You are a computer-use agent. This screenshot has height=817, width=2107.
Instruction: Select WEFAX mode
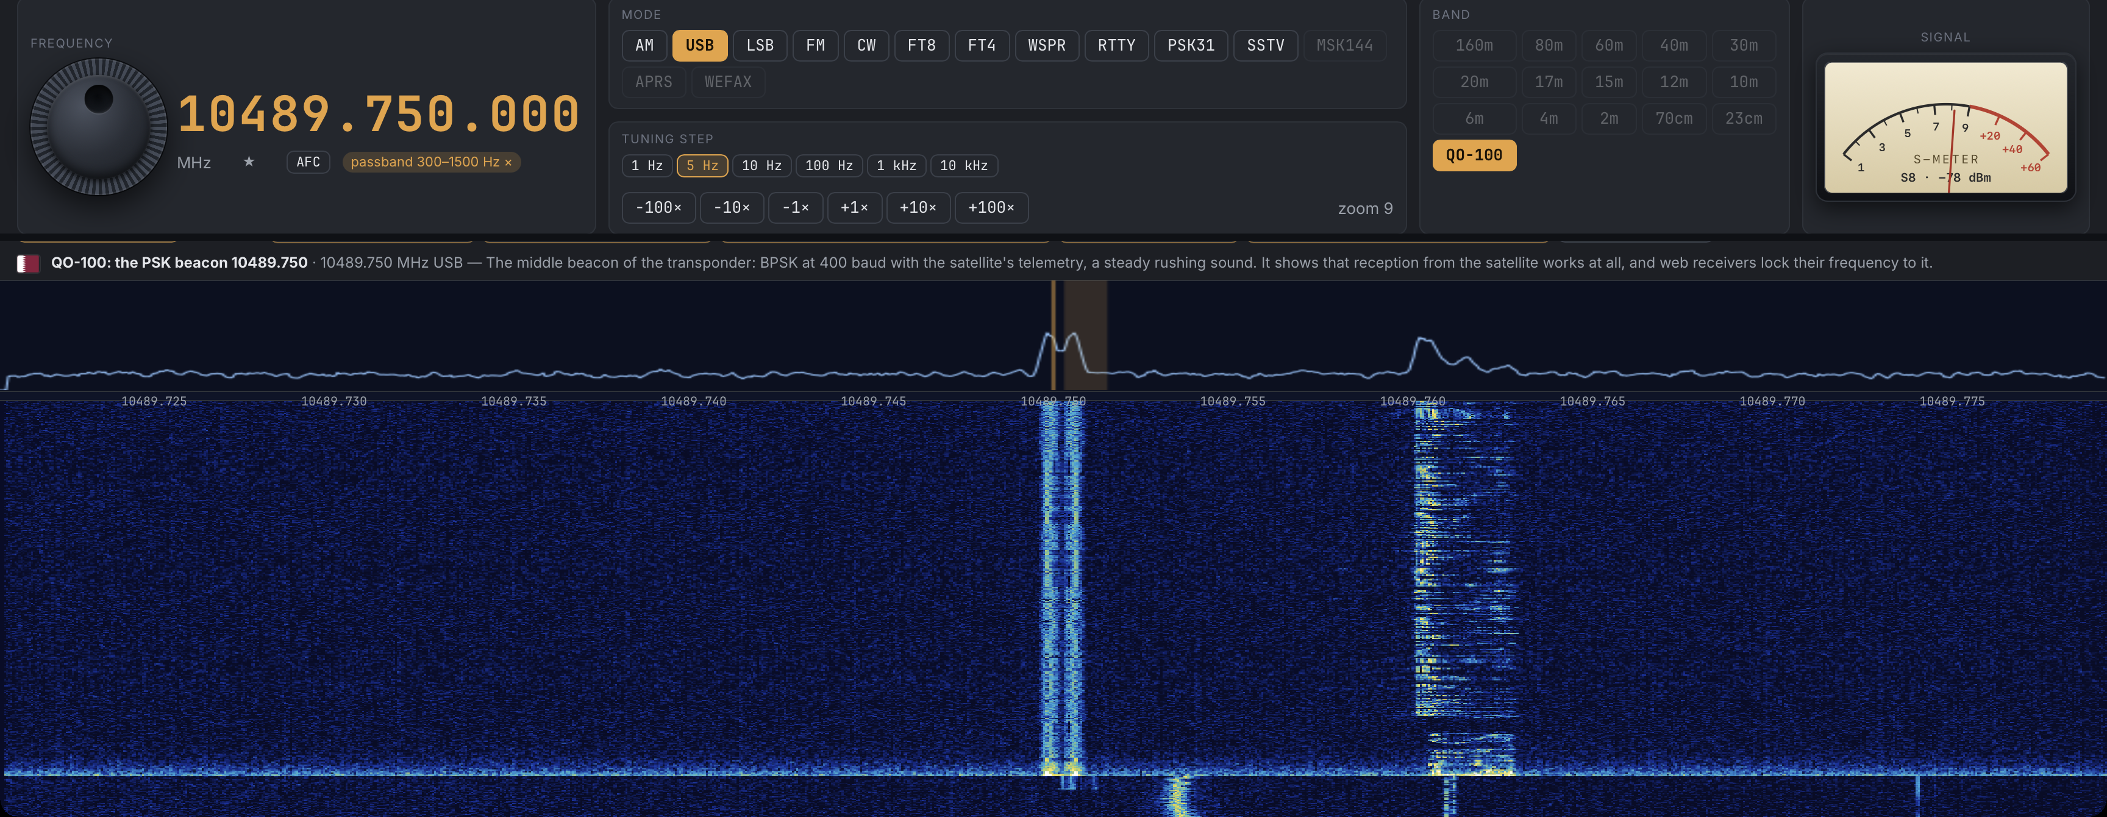728,82
